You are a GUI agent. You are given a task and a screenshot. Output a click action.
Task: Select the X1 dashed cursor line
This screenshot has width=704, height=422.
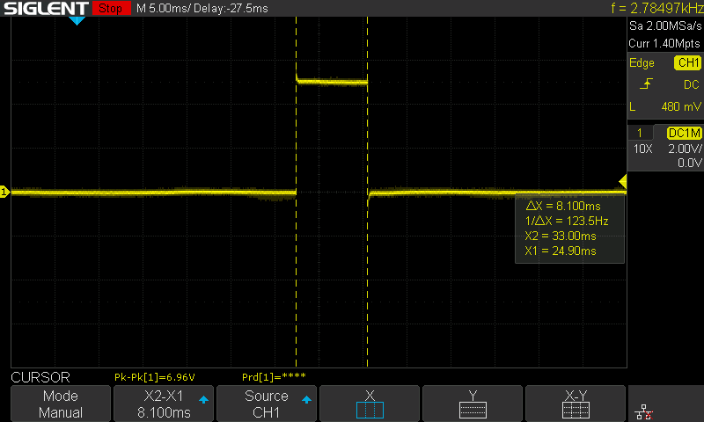click(297, 264)
